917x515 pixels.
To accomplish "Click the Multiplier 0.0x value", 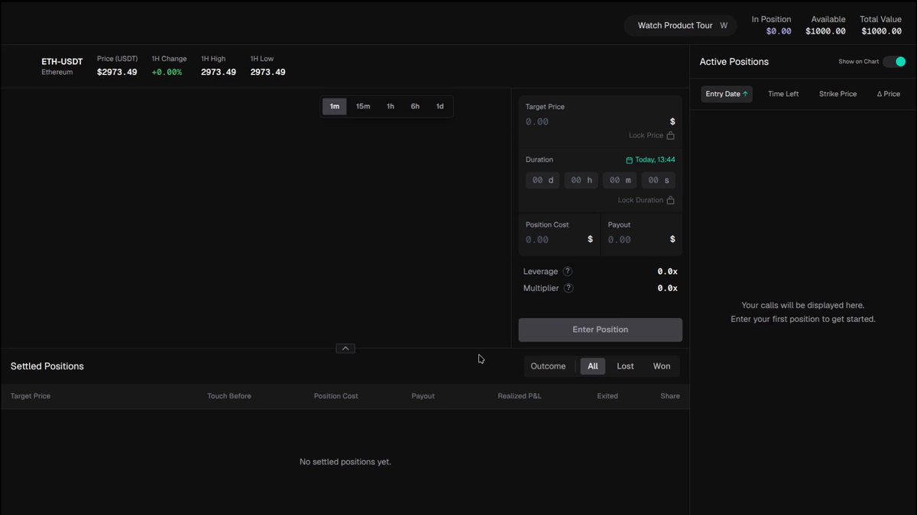I will click(667, 288).
